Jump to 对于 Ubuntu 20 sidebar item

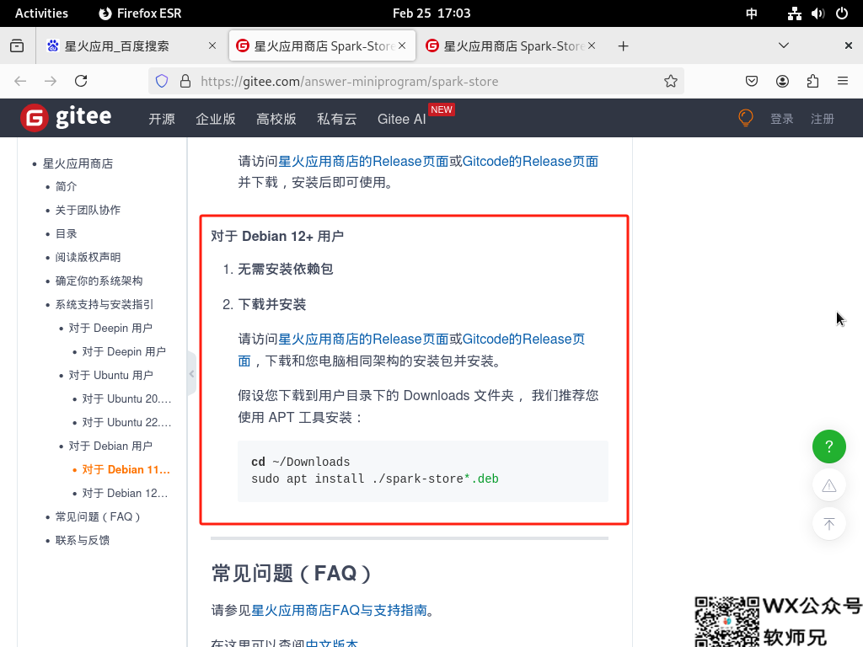point(126,398)
